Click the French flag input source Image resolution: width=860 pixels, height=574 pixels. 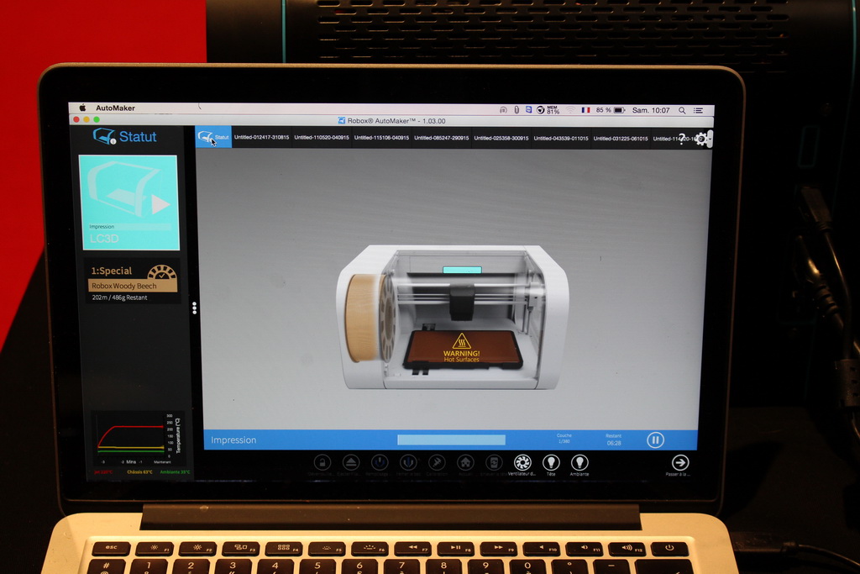[585, 110]
